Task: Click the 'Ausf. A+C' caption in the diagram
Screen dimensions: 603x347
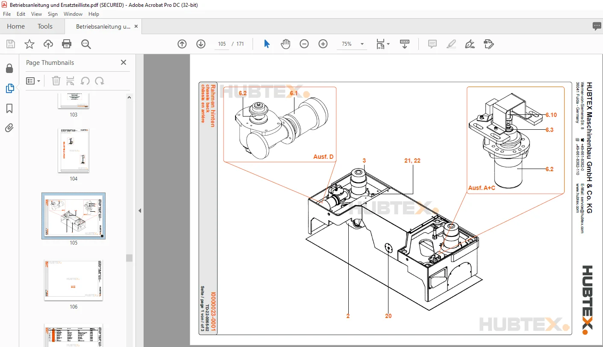Action: 482,188
